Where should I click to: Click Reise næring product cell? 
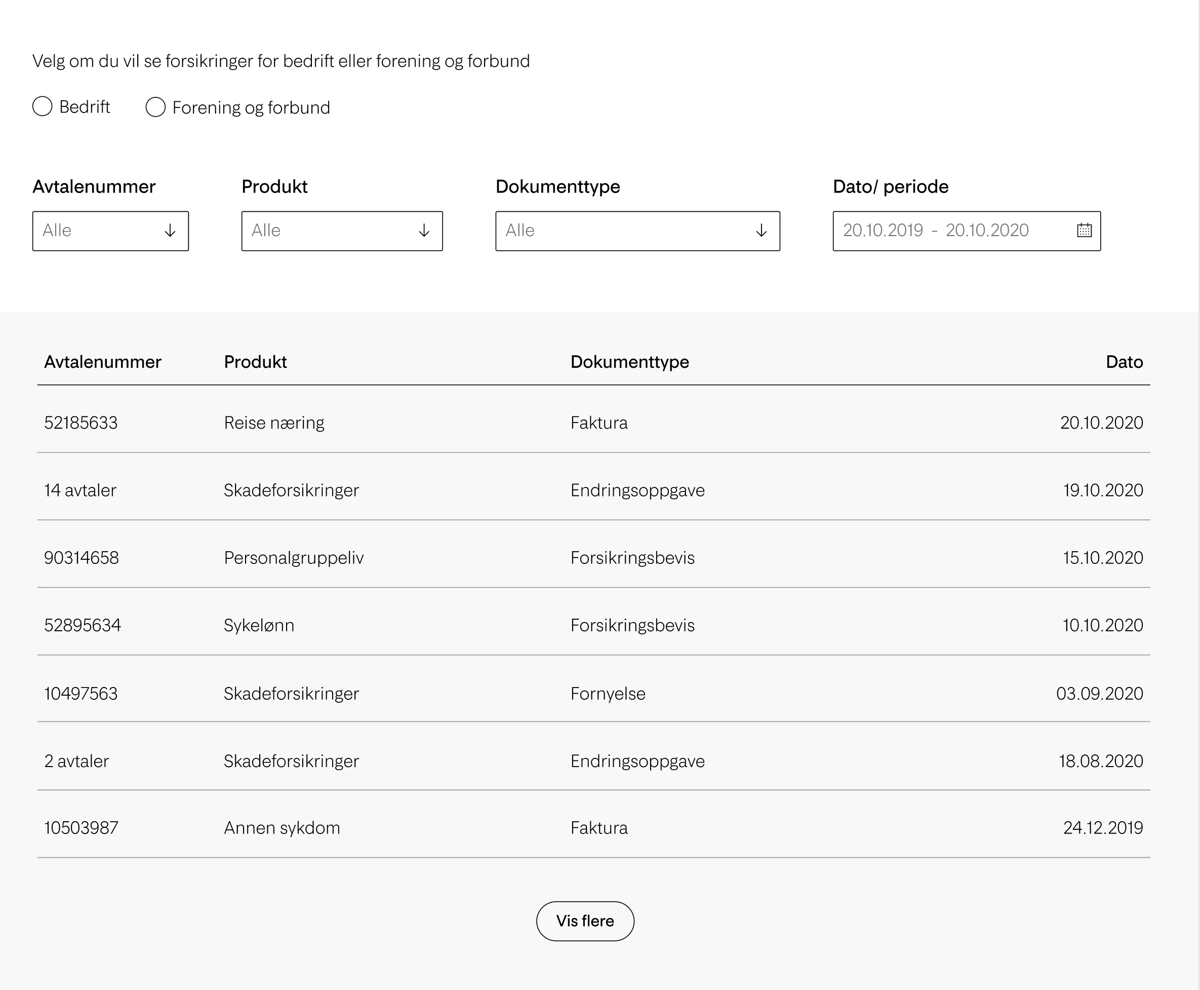point(274,423)
